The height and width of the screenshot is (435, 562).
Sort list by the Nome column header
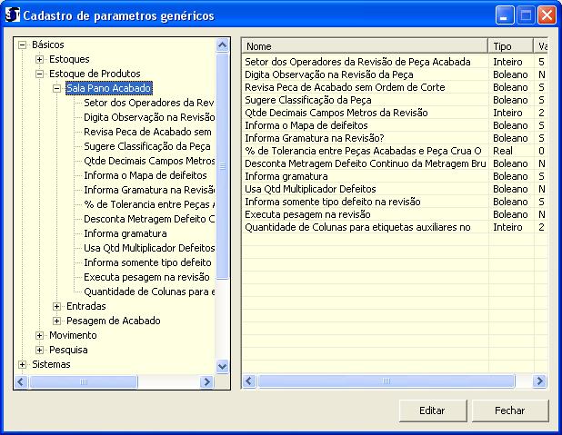coord(364,45)
